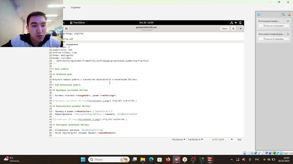Open File Explorer from the taskbar
Image resolution: width=293 pixels, height=164 pixels.
(143, 159)
